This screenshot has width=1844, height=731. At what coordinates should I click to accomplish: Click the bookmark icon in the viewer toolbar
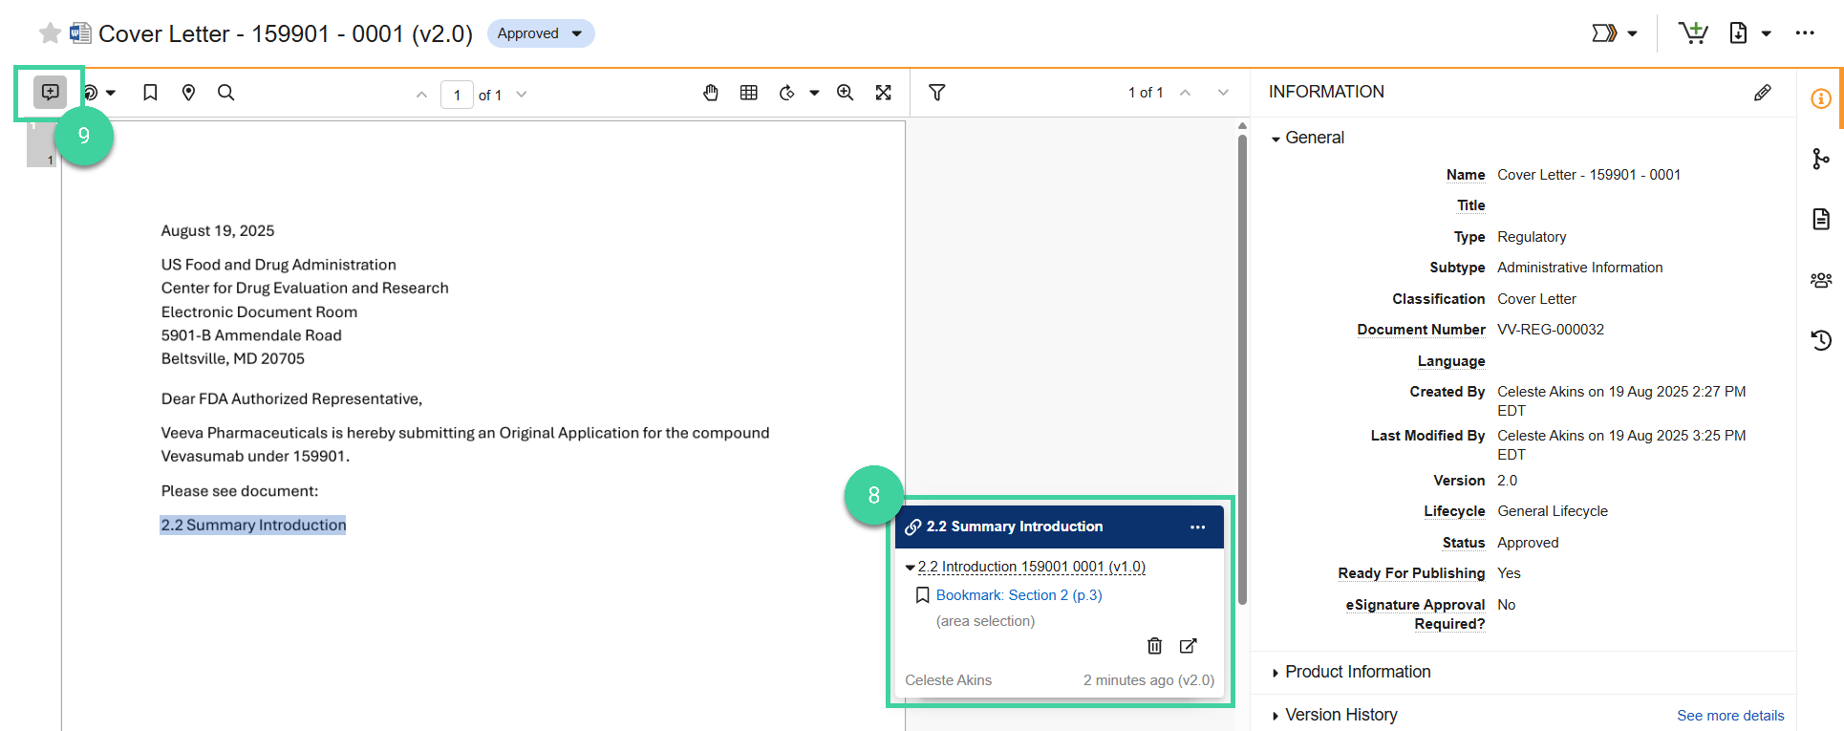pos(150,93)
